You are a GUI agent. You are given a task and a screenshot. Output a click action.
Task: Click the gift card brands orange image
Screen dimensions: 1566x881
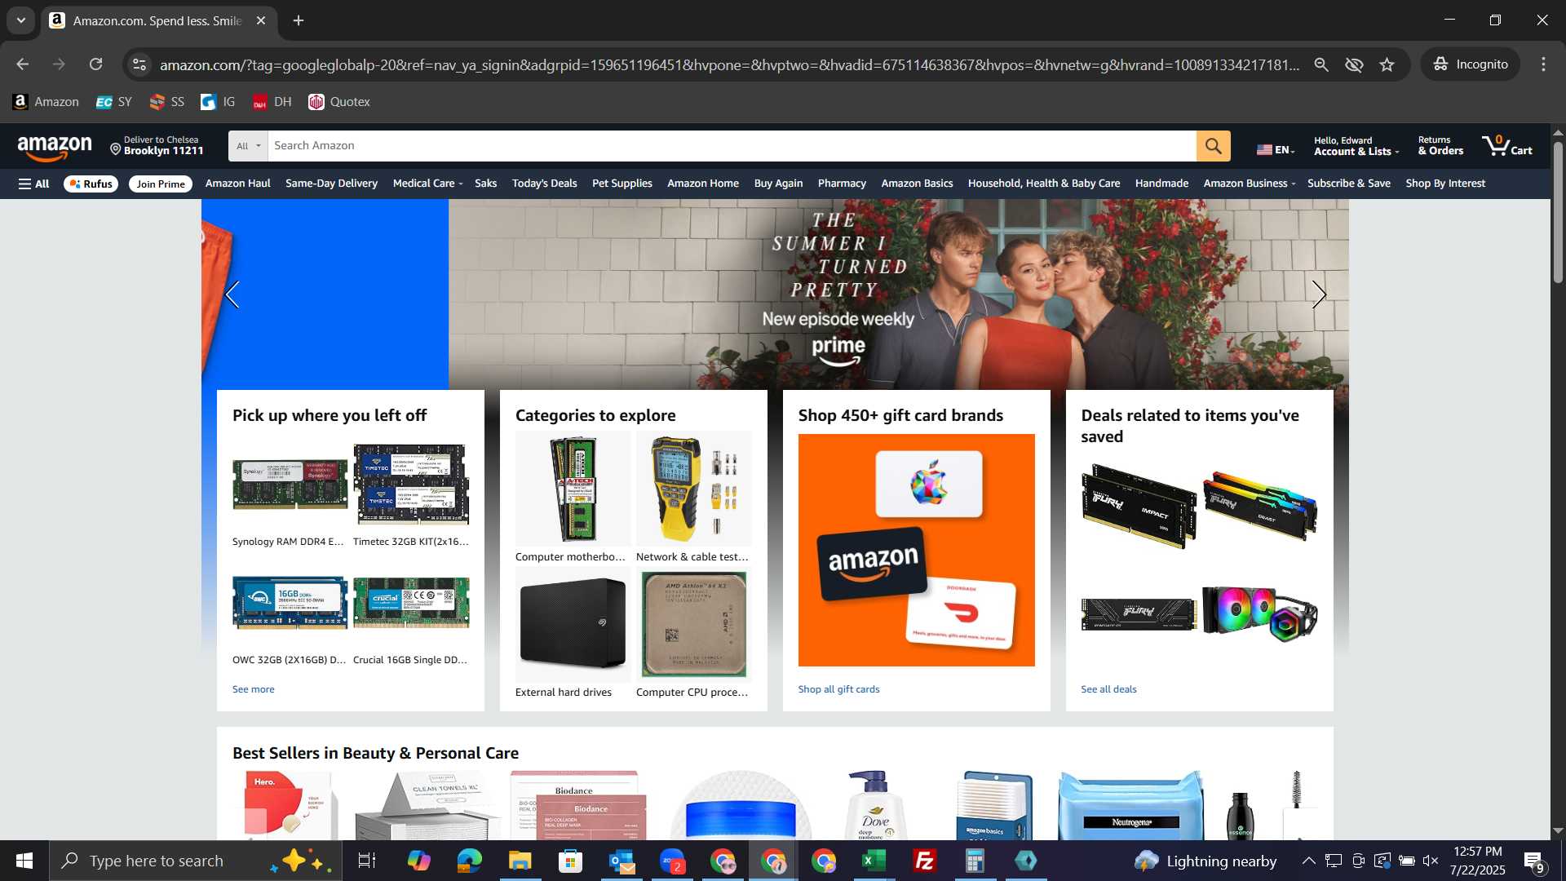tap(916, 550)
